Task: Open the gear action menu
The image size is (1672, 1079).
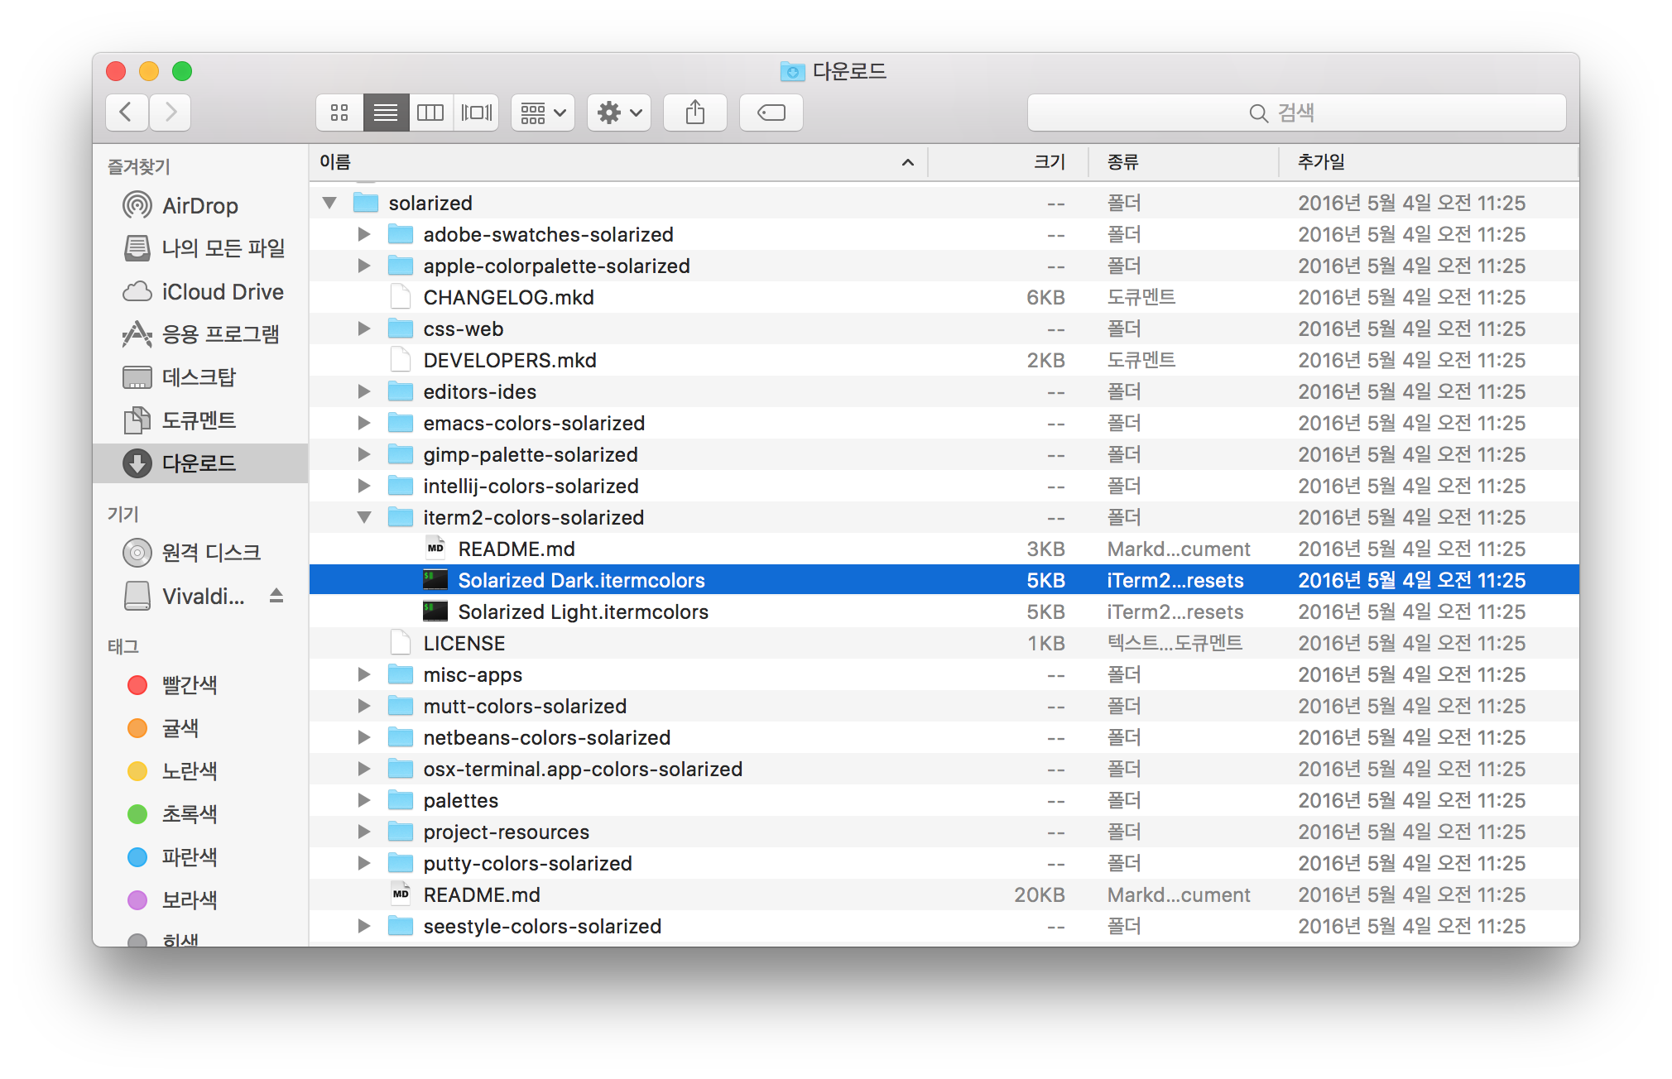Action: coord(619,113)
